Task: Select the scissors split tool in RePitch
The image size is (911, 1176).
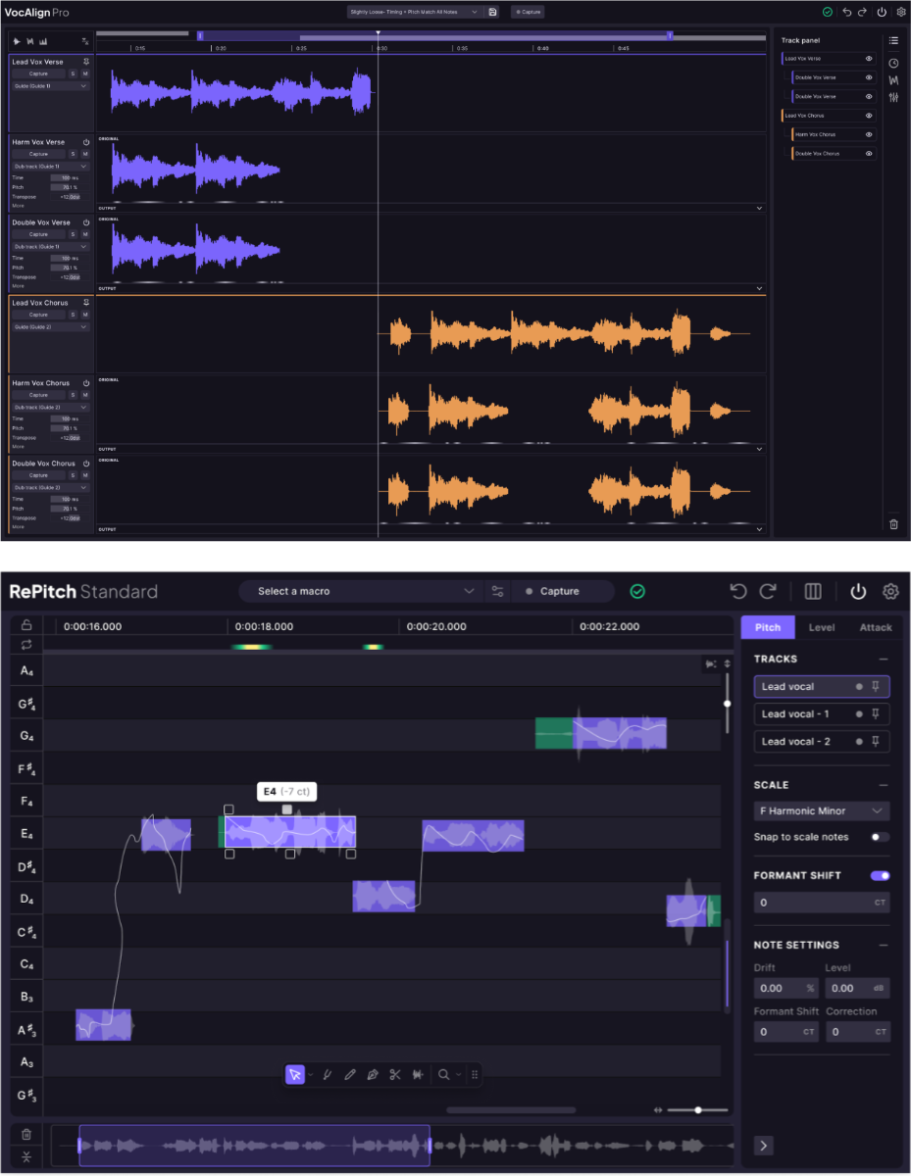Action: pos(395,1074)
